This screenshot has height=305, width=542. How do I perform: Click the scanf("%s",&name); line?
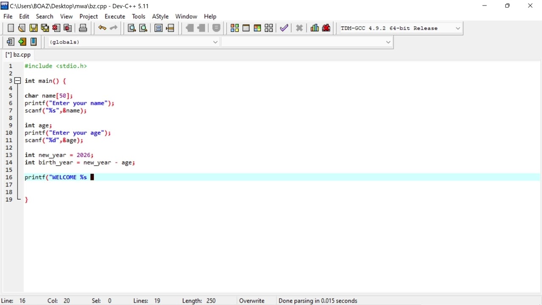tap(55, 111)
